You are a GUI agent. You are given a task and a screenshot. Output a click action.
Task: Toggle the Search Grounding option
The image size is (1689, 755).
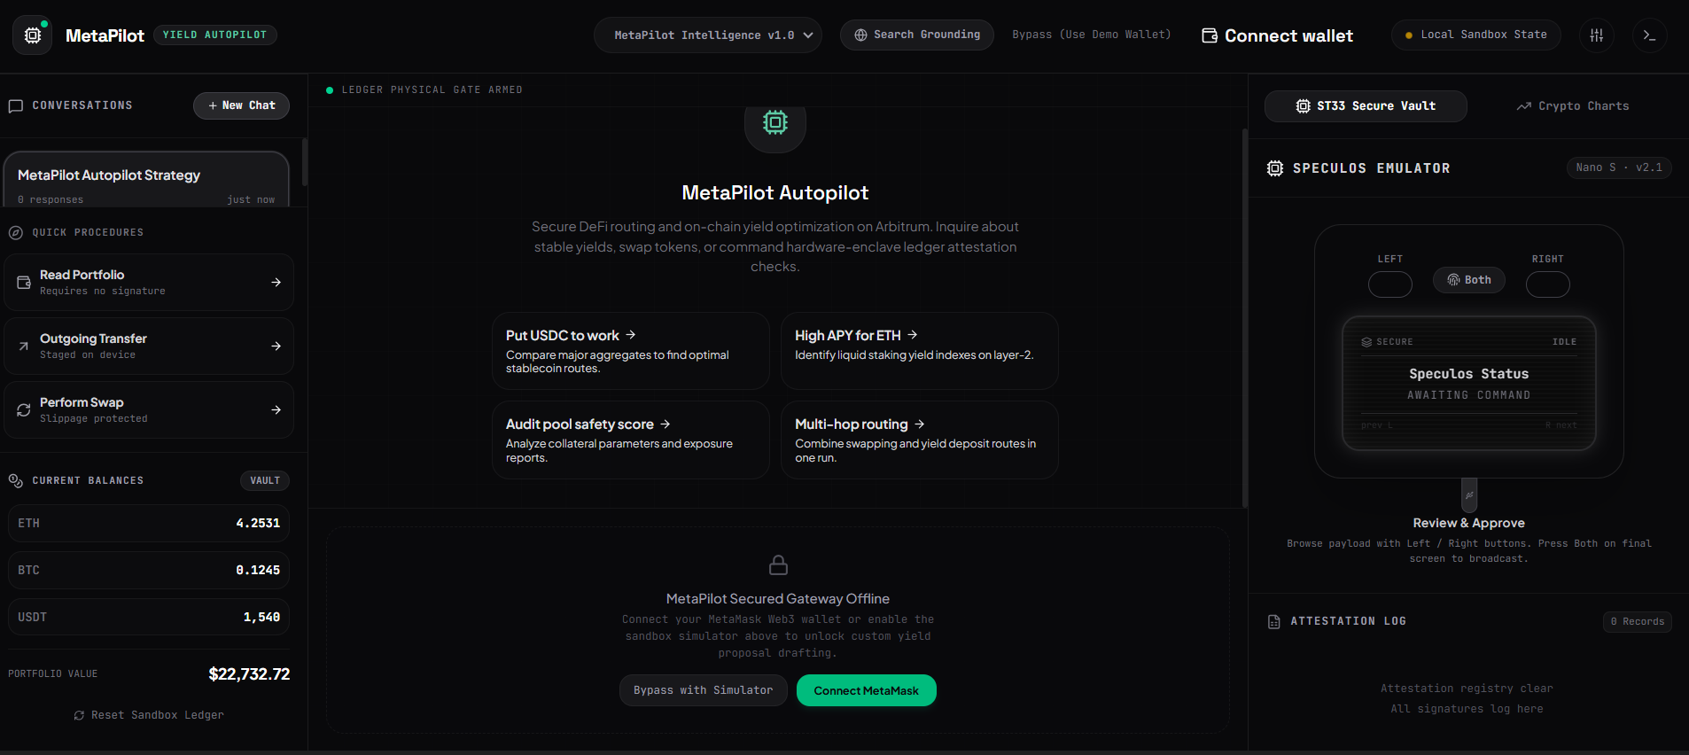point(917,35)
